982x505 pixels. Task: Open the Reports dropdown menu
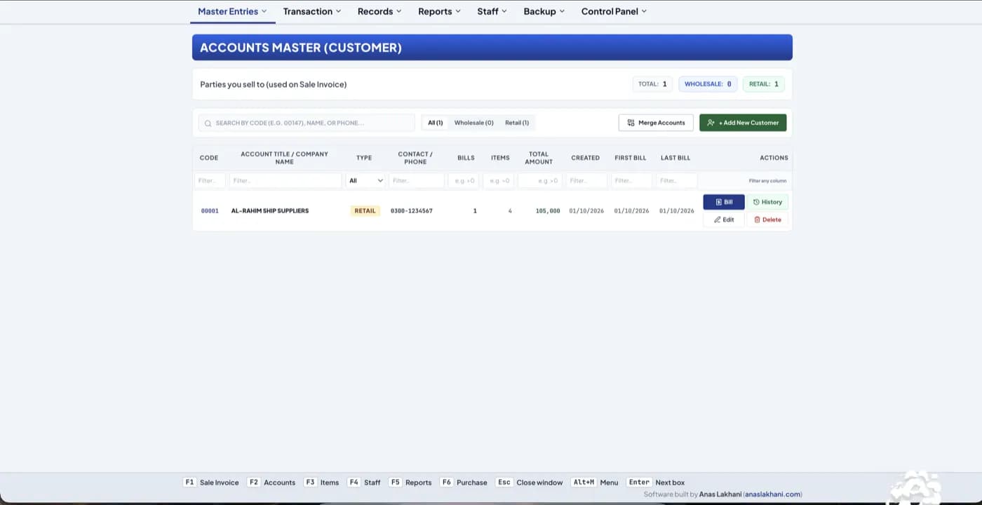point(439,11)
